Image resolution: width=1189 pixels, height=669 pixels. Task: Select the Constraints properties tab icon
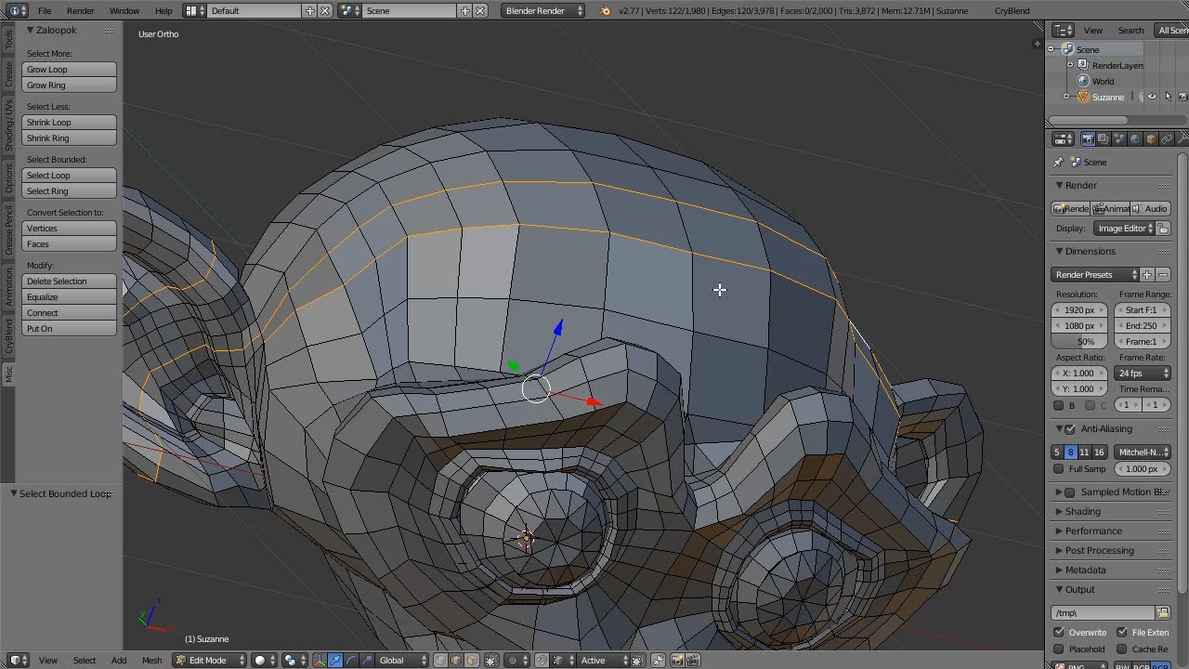click(x=1167, y=139)
